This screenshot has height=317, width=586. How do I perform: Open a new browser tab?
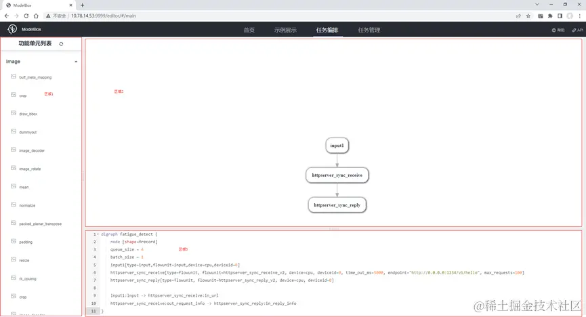click(82, 5)
